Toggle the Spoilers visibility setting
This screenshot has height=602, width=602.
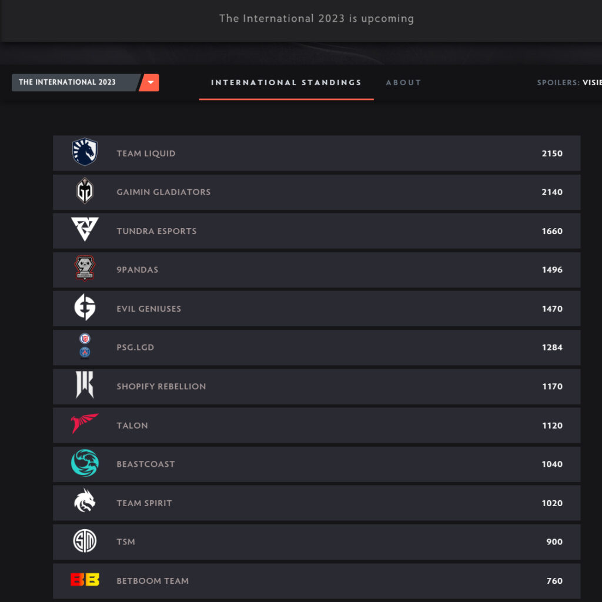[569, 82]
